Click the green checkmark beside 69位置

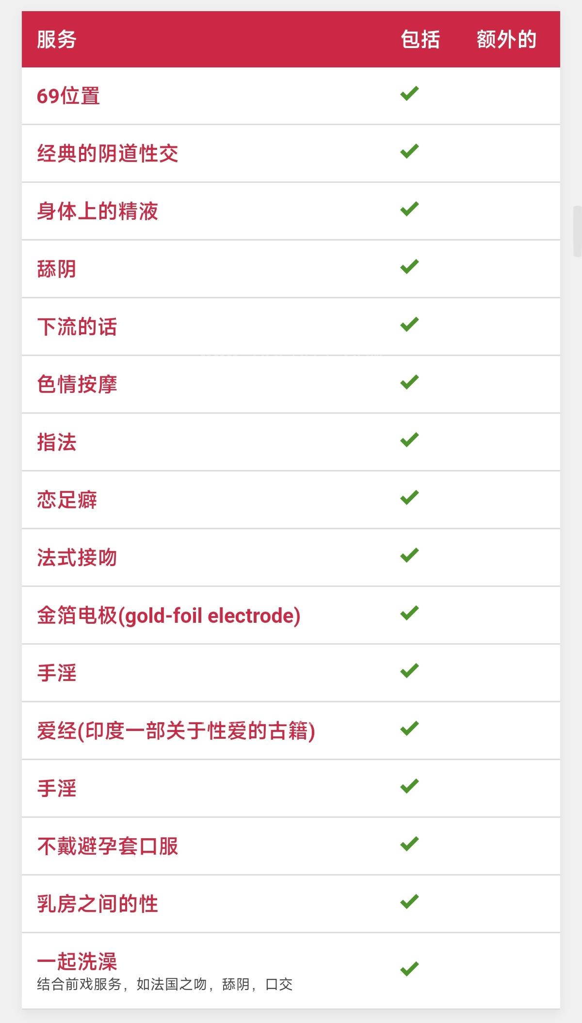point(409,93)
